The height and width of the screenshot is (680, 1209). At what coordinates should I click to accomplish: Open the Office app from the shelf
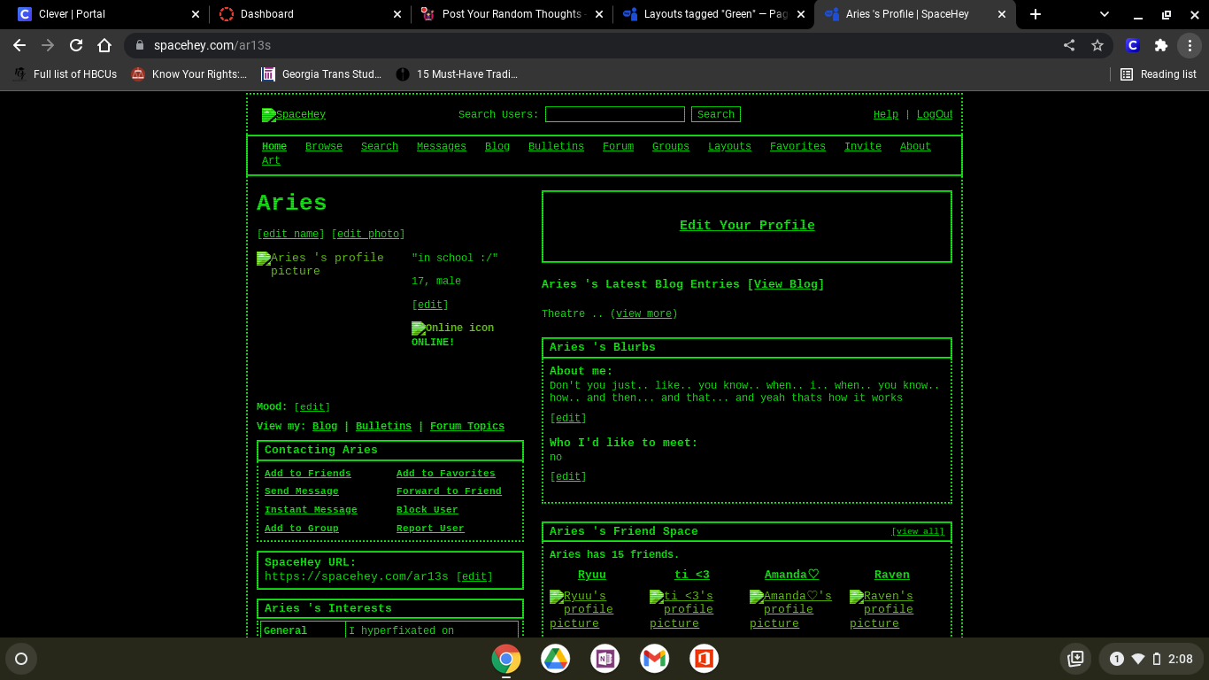(705, 659)
